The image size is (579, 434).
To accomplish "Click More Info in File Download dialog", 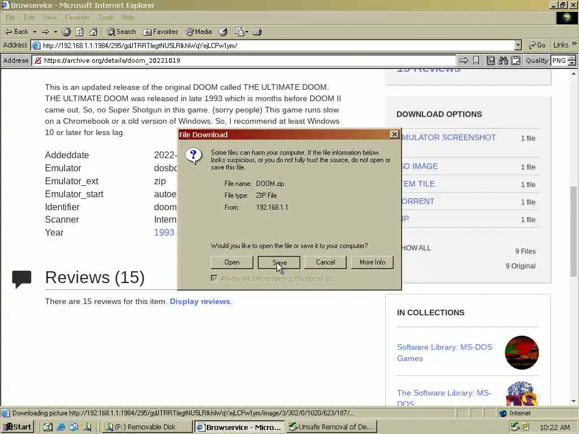I will click(x=372, y=262).
